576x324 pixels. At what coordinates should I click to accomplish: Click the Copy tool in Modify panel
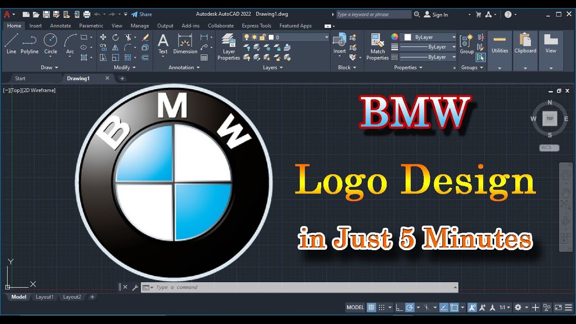(103, 47)
